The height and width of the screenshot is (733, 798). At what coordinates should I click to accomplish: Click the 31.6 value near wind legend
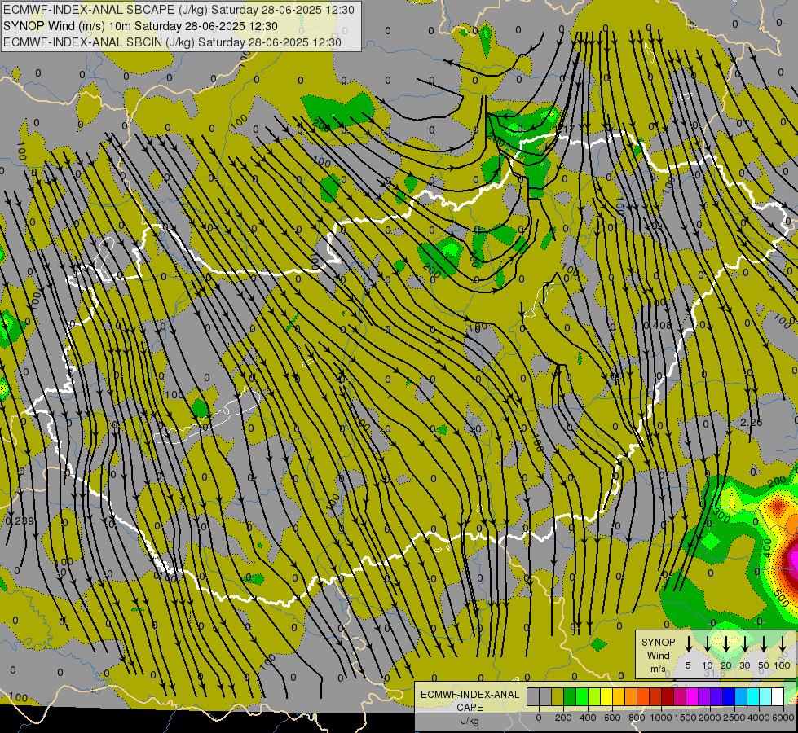(715, 674)
